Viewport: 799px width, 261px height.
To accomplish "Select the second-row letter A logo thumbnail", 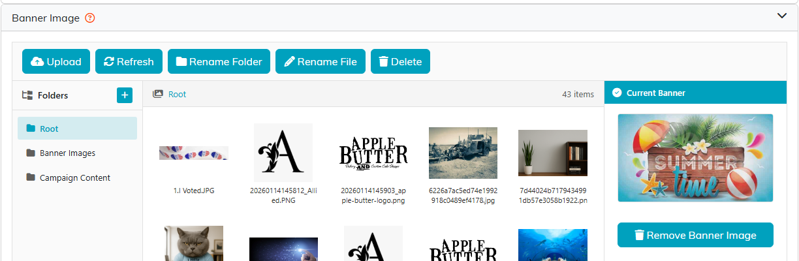I will click(373, 243).
